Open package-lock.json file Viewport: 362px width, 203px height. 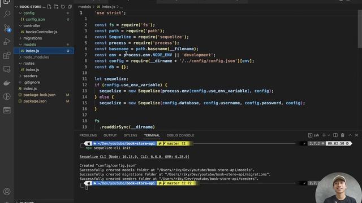(44, 95)
